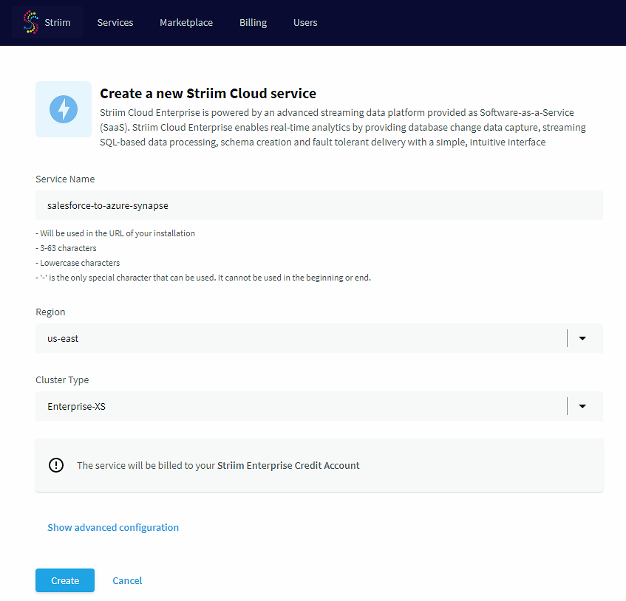The image size is (626, 601).
Task: Cancel service creation
Action: point(127,580)
